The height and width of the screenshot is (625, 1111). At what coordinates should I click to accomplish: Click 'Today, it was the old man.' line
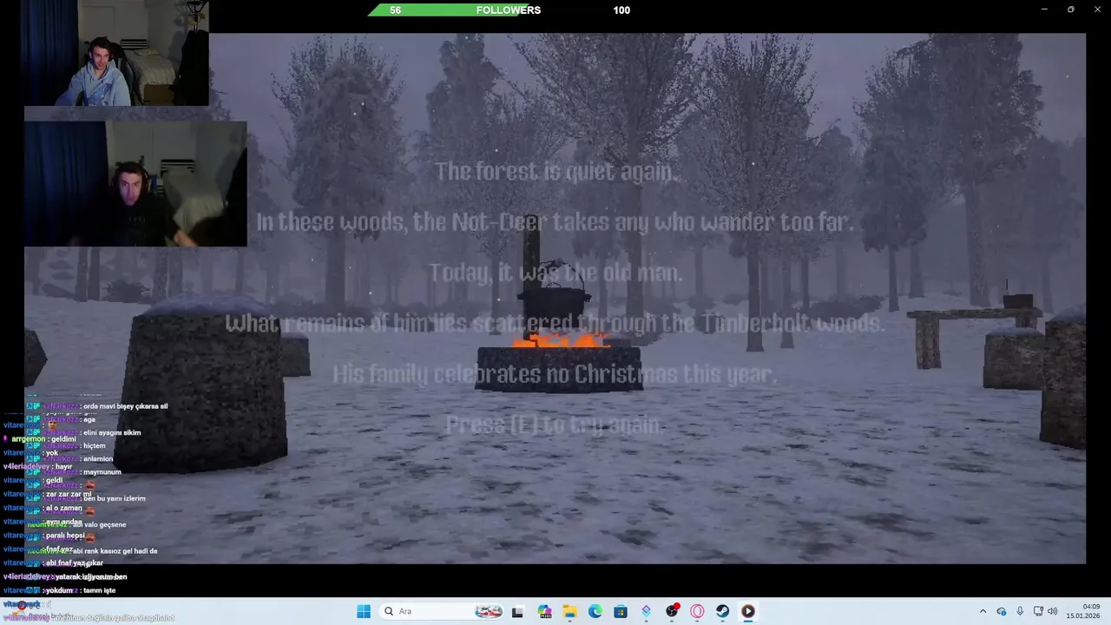pos(555,273)
